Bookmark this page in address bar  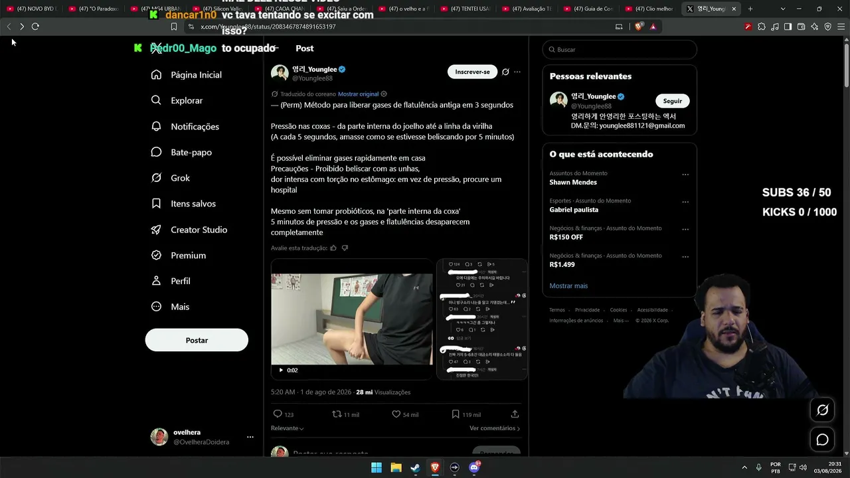pyautogui.click(x=174, y=27)
